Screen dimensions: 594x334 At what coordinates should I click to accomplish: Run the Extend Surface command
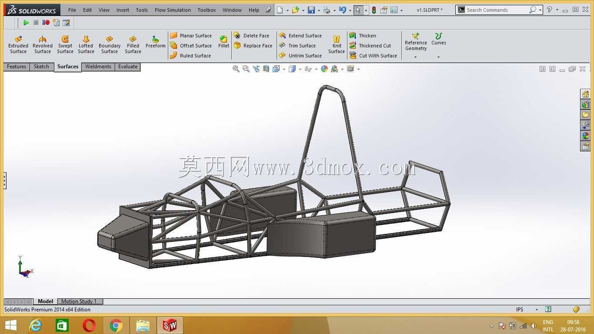pyautogui.click(x=300, y=36)
